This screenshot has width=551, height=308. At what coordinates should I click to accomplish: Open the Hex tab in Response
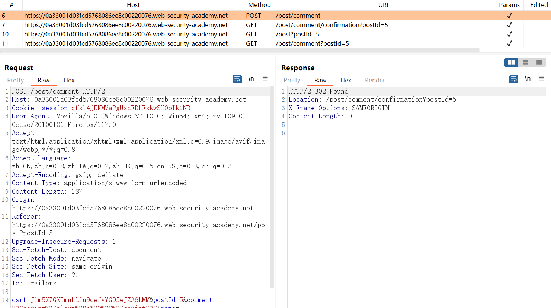pos(346,80)
